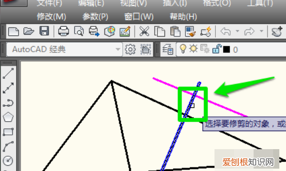Open the 参数(P) menu
Image resolution: width=286 pixels, height=171 pixels.
pos(95,17)
